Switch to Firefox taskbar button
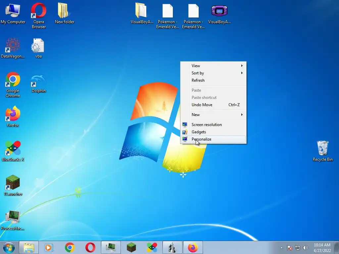The image size is (339, 254). click(193, 247)
